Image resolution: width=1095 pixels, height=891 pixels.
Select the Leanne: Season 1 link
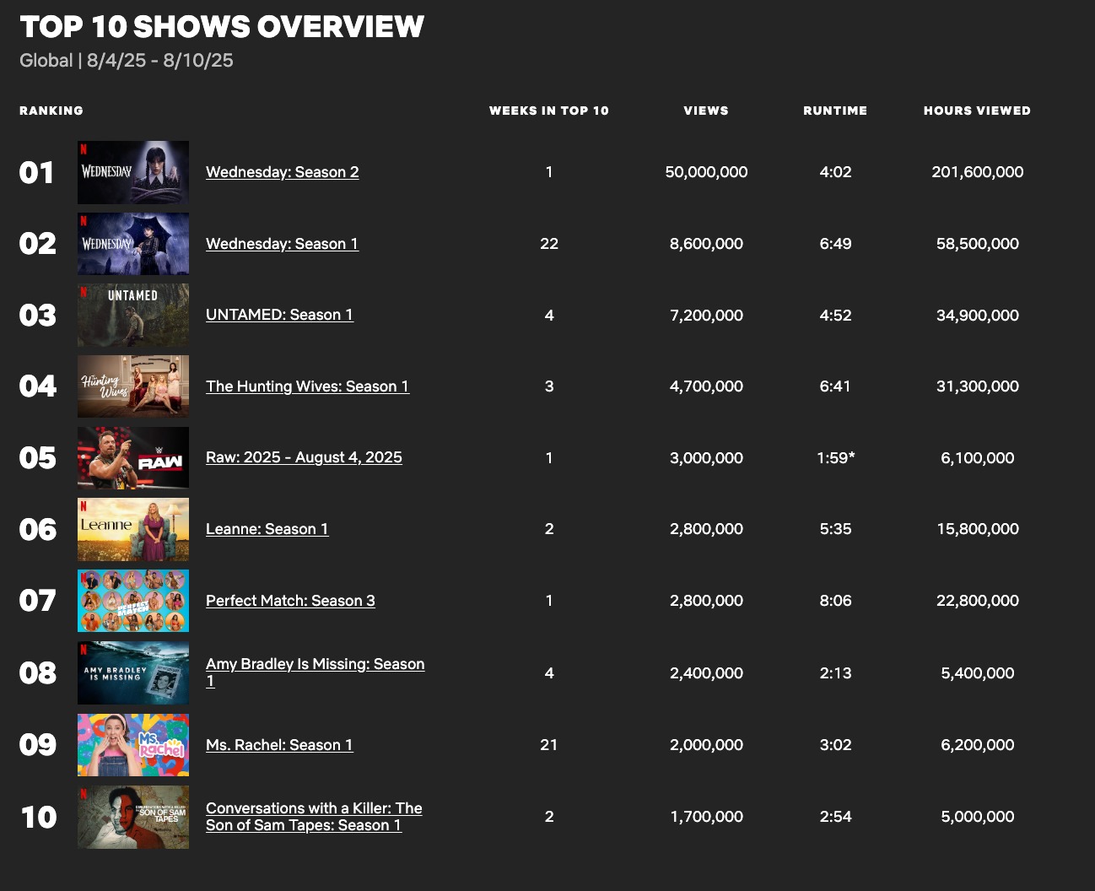(267, 529)
